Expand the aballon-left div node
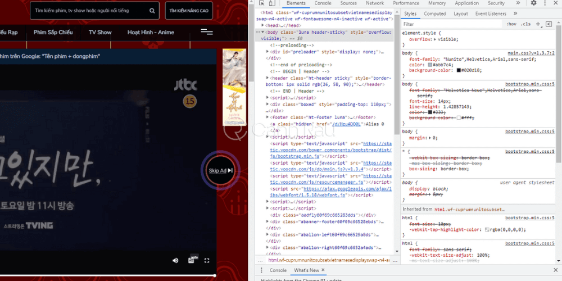562x281 pixels. tap(268, 235)
